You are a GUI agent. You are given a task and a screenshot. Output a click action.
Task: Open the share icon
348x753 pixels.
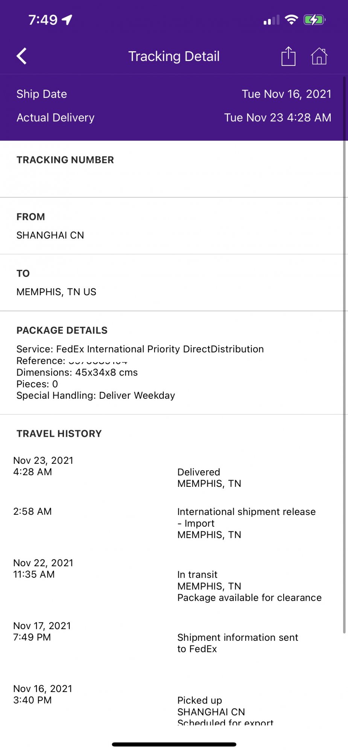[x=289, y=56]
